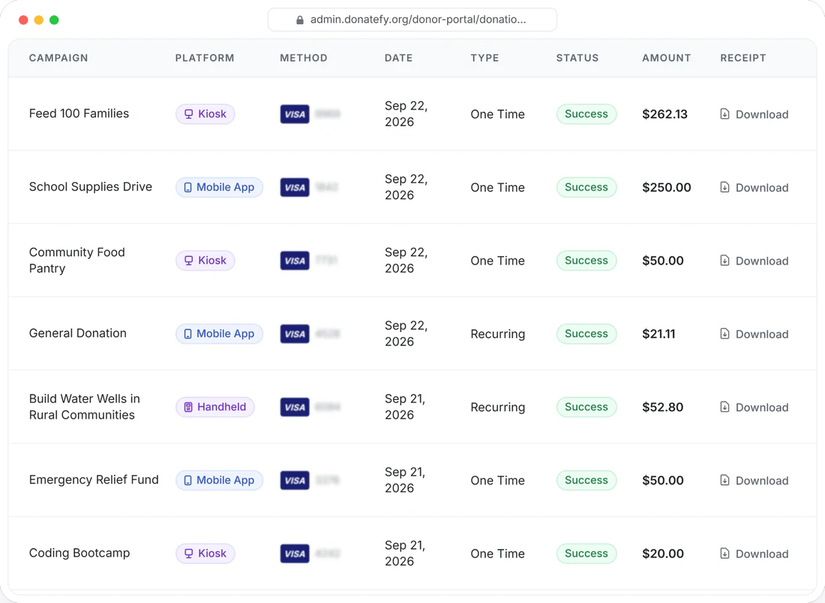Viewport: 825px width, 603px height.
Task: Download the receipt for Feed 100 Families
Action: pyautogui.click(x=754, y=114)
